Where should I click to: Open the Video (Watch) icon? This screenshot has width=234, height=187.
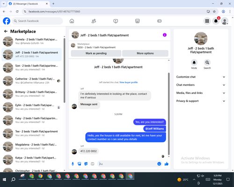116,21
